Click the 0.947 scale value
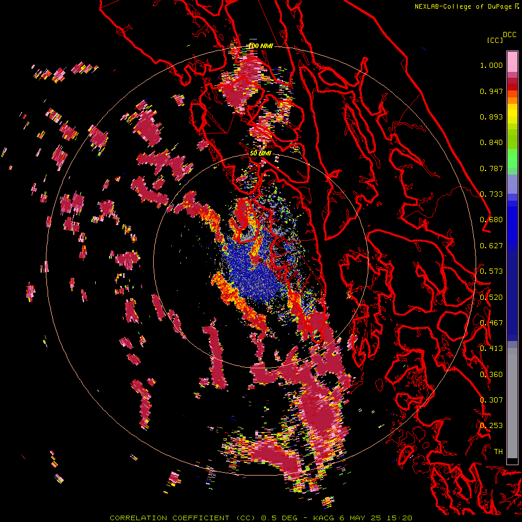Image resolution: width=522 pixels, height=522 pixels. point(491,92)
